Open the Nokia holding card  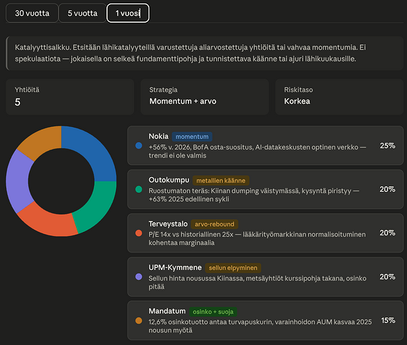[265, 146]
